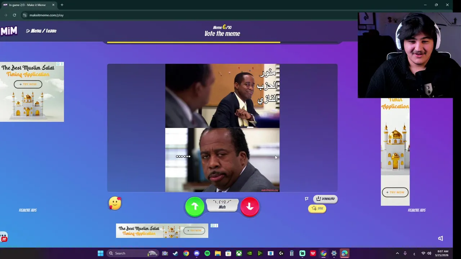Open Microsoft Store from the taskbar
The width and height of the screenshot is (461, 259).
click(228, 253)
